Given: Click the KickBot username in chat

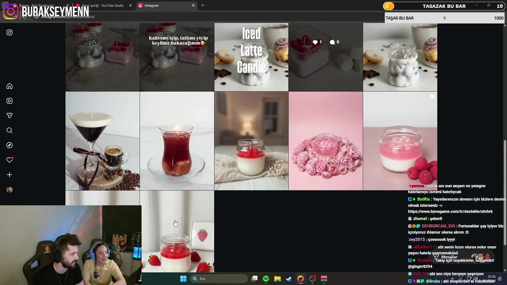Looking at the screenshot, I should click(x=424, y=260).
